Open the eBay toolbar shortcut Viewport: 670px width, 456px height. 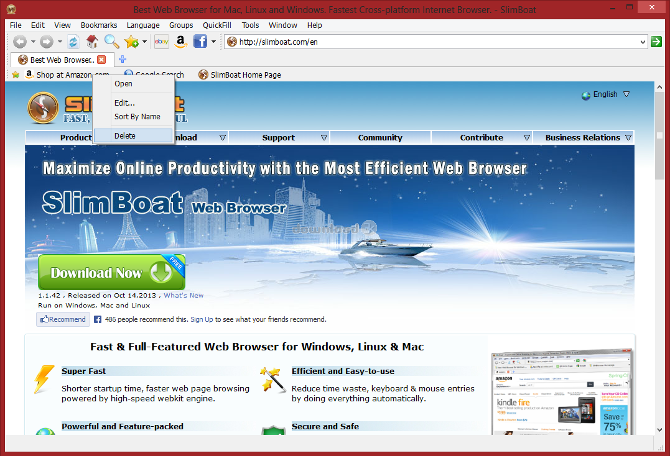tap(162, 42)
